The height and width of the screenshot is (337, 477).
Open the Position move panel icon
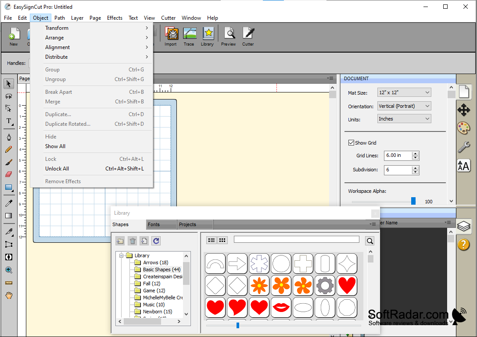[463, 110]
